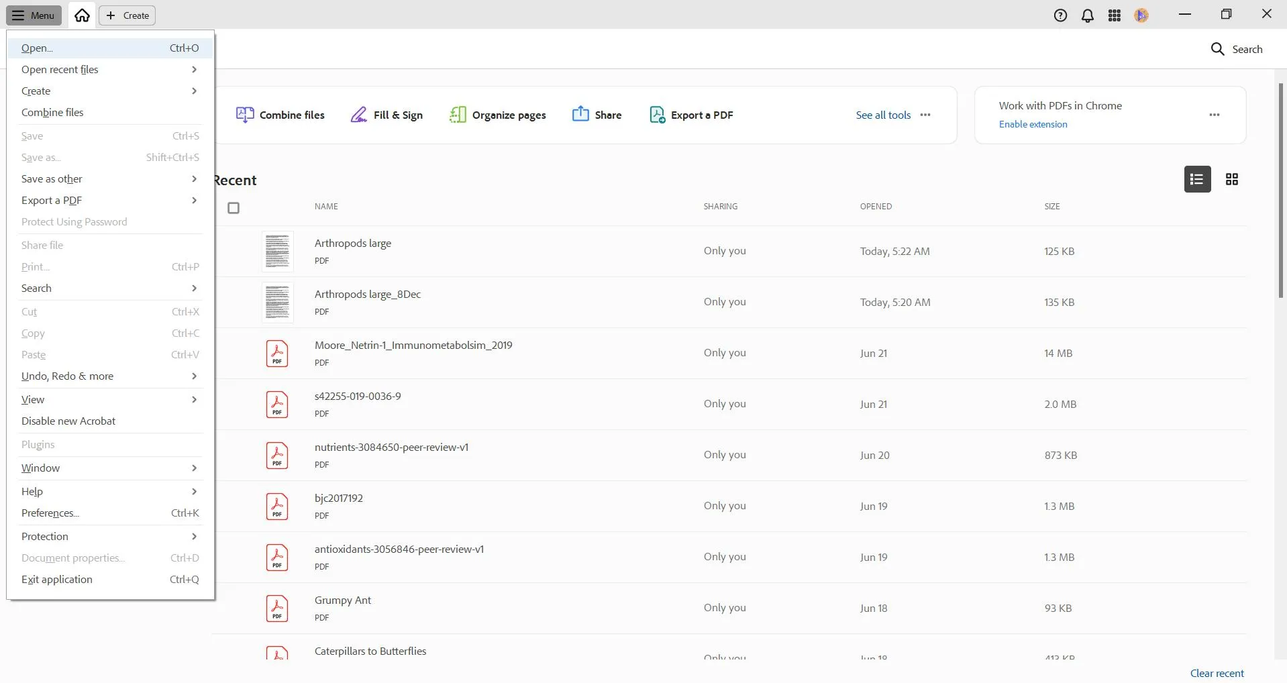Click the Enable extension link
Screen dimensions: 1287x683
point(1033,124)
